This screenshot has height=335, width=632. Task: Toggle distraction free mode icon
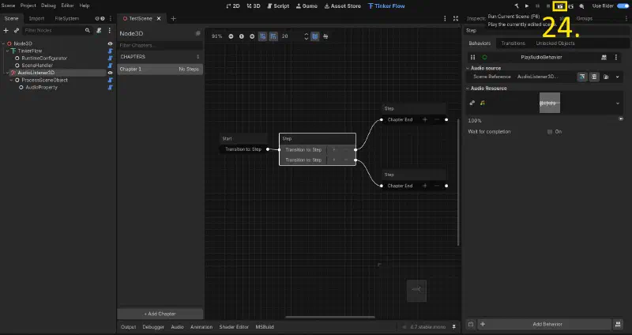click(456, 18)
